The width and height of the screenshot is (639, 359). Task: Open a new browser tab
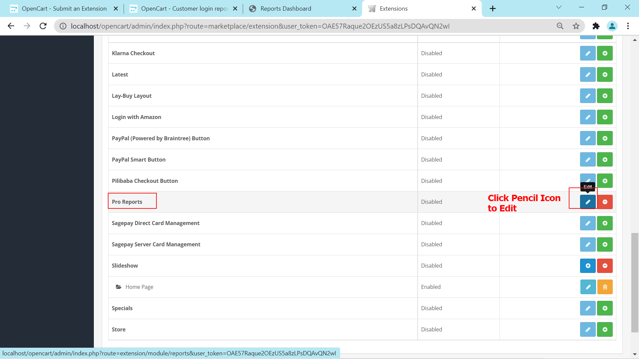pos(493,9)
